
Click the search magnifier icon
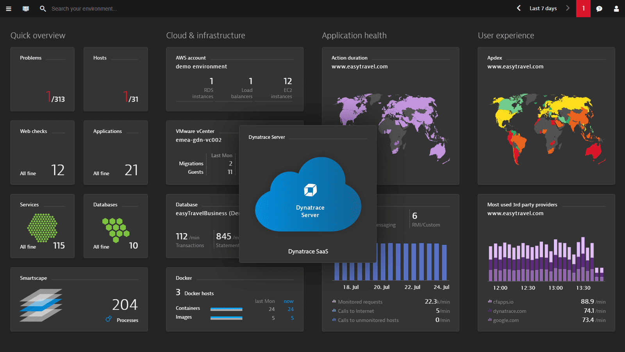pyautogui.click(x=43, y=9)
